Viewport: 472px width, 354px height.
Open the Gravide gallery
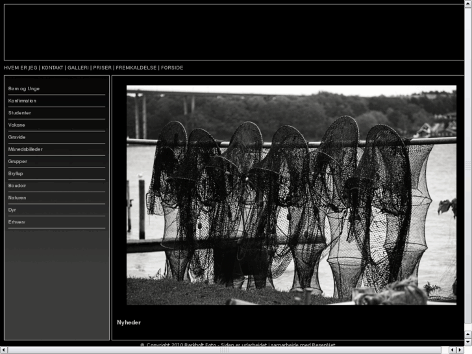coord(17,137)
